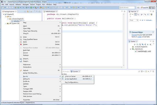Click the New file toolbar icon
This screenshot has height=105, width=157.
3,8
